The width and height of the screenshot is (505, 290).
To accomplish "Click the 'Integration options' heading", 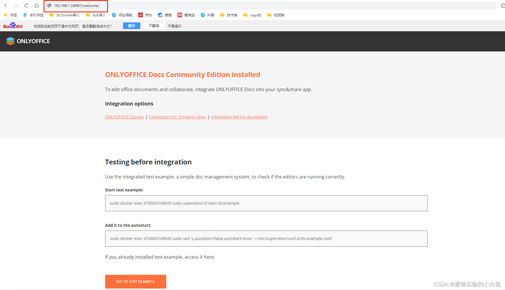I will (129, 104).
